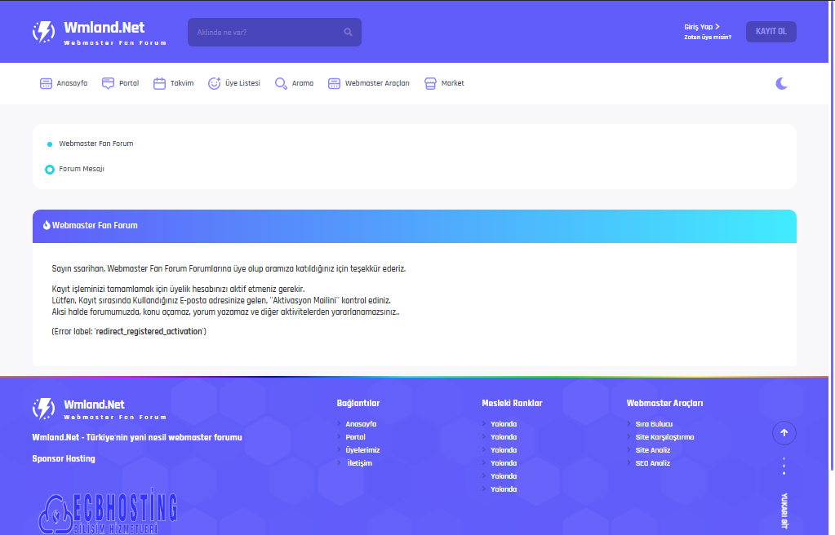This screenshot has width=835, height=535.
Task: Open the Market menu item
Action: [x=444, y=83]
